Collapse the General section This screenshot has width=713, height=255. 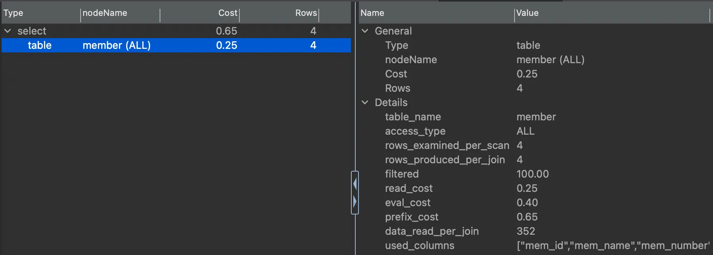pos(365,31)
